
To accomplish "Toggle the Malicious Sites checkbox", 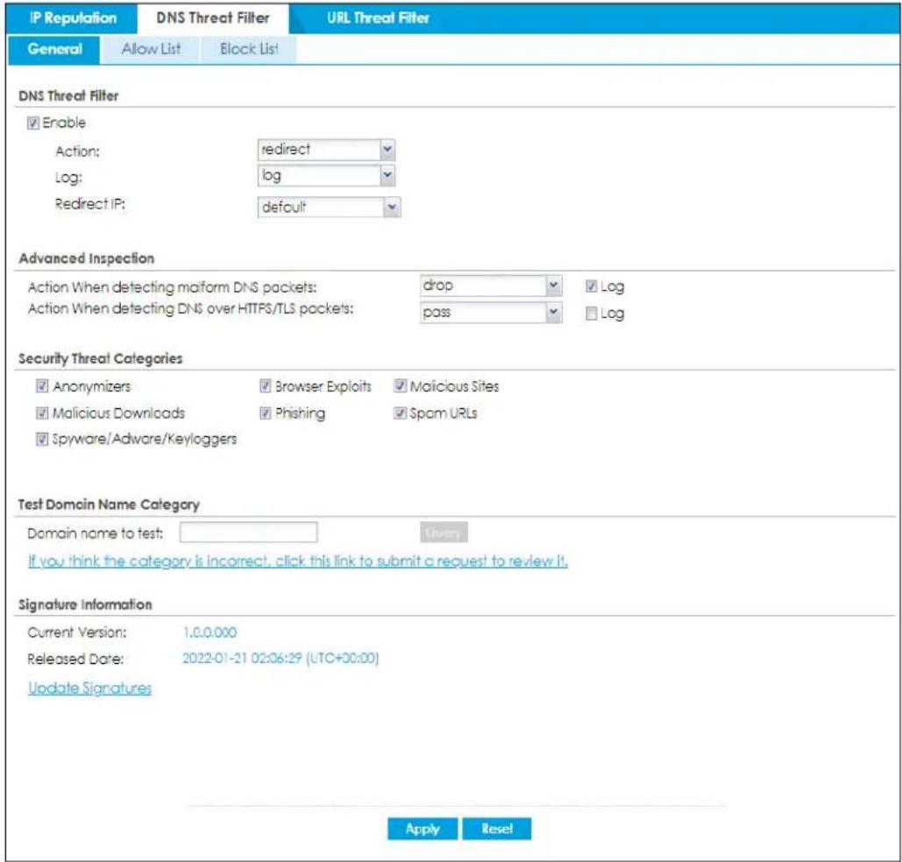I will click(401, 385).
